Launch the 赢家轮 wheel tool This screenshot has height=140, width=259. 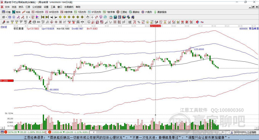(x=134, y=12)
